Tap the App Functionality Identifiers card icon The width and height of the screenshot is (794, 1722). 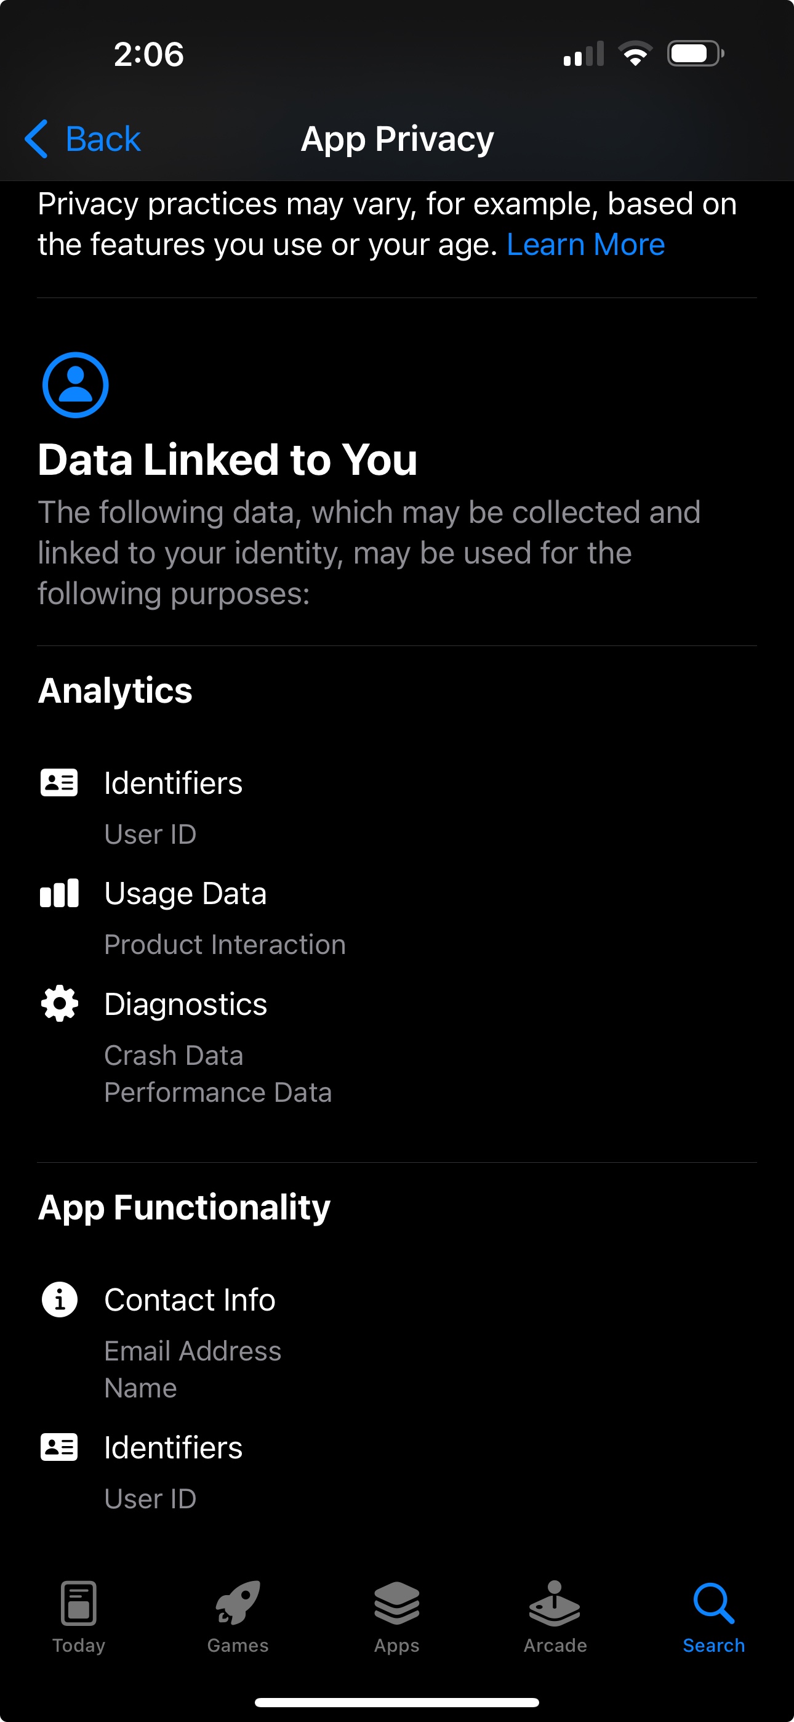click(x=60, y=1447)
